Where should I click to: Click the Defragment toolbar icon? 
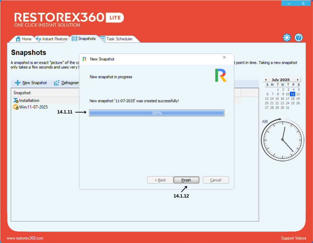[57, 83]
